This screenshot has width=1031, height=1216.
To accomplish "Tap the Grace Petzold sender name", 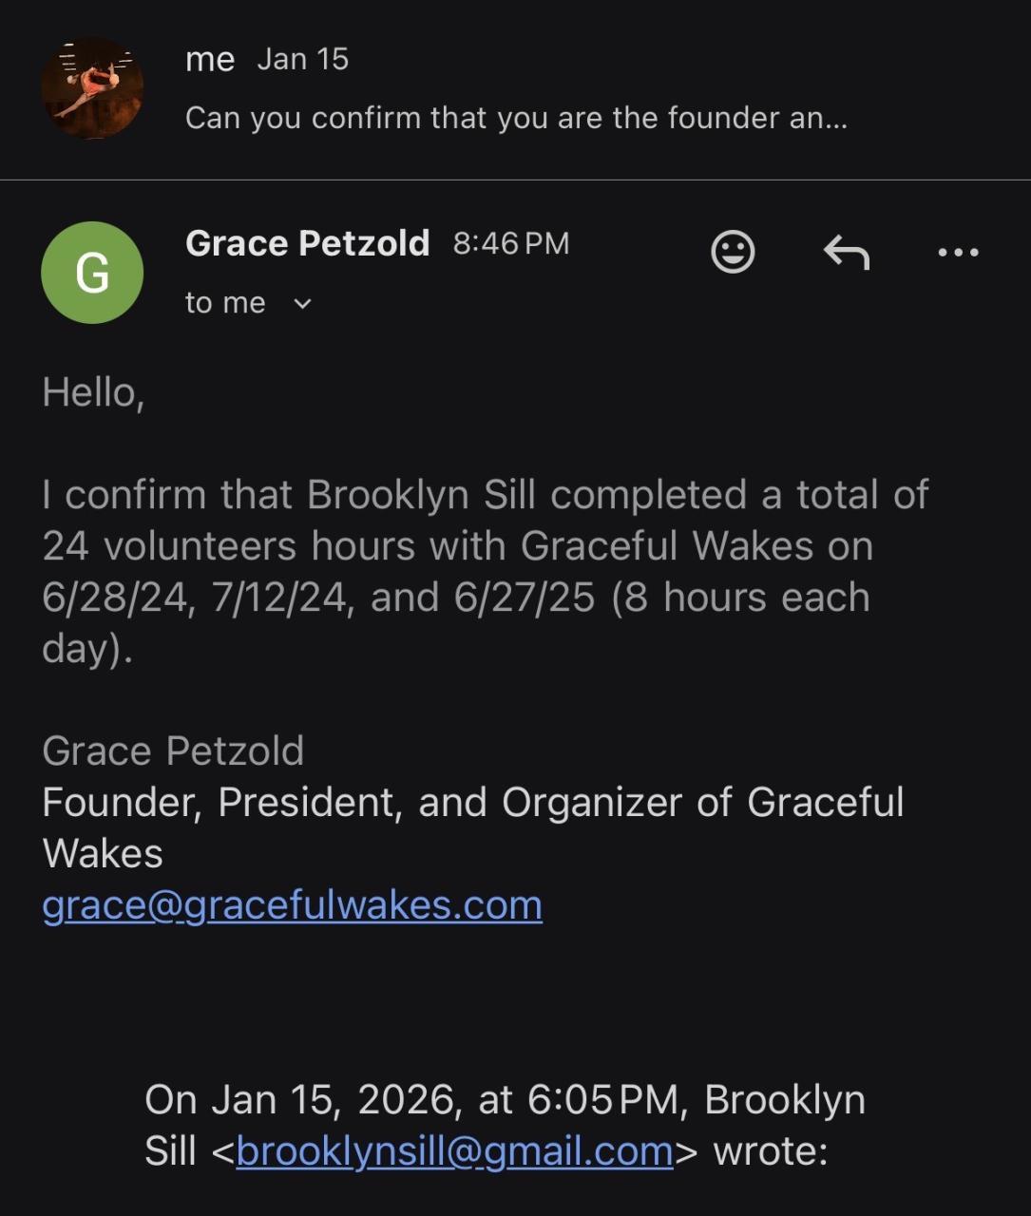I will (x=307, y=243).
